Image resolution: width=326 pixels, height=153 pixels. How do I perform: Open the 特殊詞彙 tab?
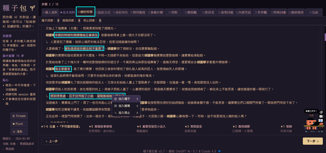[278, 12]
